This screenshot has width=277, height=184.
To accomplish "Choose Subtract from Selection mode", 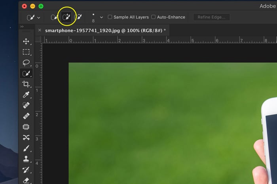I will (x=78, y=17).
